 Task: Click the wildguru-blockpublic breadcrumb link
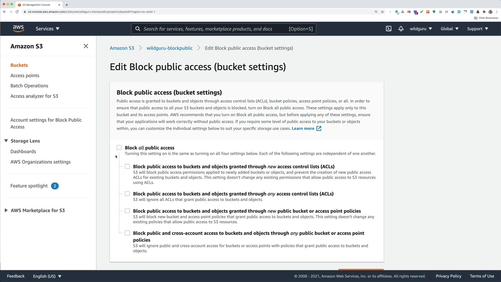(x=169, y=48)
